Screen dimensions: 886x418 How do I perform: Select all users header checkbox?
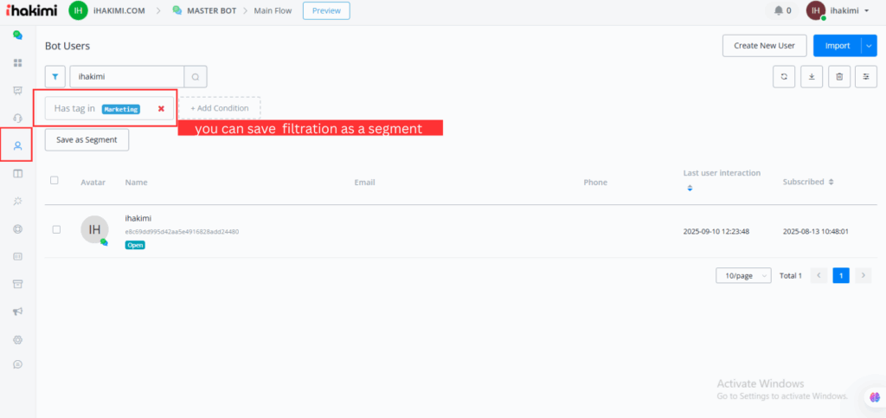(55, 181)
